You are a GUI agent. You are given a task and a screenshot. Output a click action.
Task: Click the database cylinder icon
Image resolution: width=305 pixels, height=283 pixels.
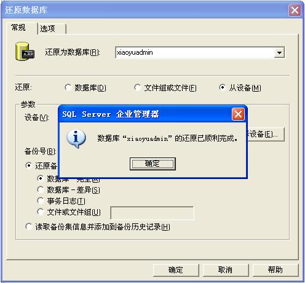[25, 52]
